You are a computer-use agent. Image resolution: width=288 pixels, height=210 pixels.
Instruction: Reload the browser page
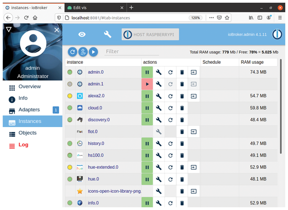tap(26, 18)
